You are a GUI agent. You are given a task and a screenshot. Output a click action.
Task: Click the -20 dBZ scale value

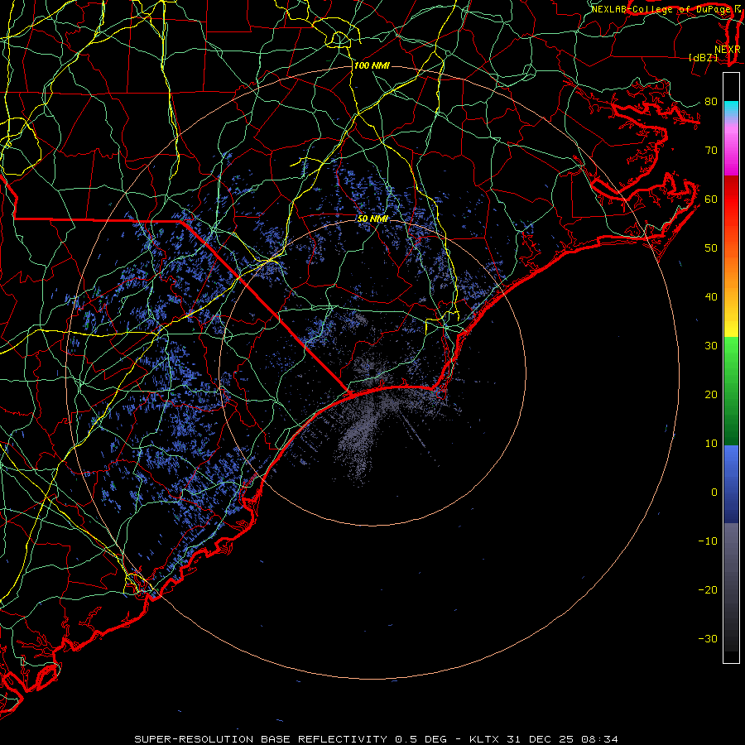(708, 590)
